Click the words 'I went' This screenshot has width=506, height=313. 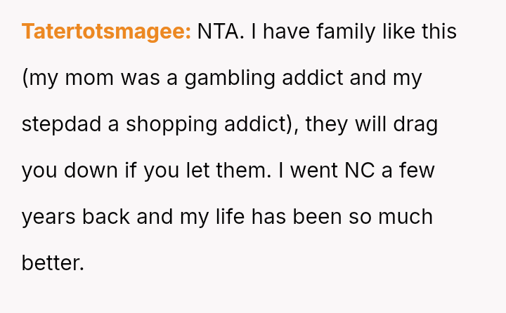304,171
